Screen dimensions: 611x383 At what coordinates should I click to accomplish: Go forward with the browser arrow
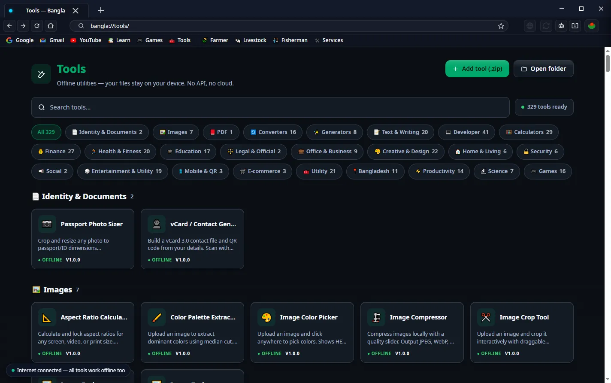[23, 26]
